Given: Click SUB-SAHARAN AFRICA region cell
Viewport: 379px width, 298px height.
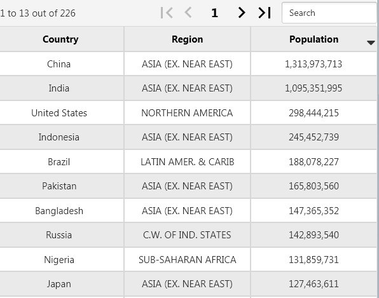Looking at the screenshot, I should click(188, 260).
